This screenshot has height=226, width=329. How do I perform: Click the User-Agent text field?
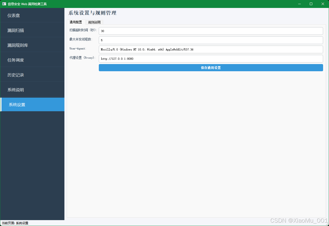pyautogui.click(x=211, y=49)
